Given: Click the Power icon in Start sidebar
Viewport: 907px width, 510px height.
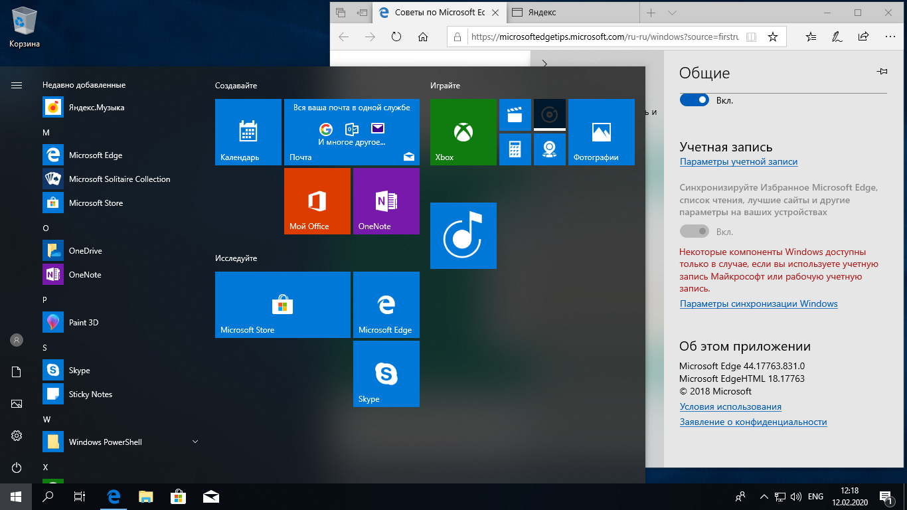Looking at the screenshot, I should click(17, 467).
